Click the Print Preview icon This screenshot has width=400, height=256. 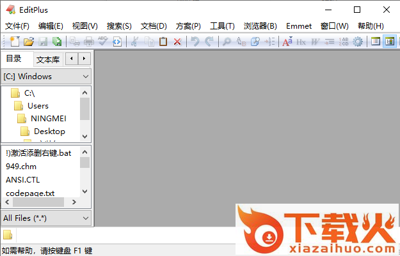(75, 41)
